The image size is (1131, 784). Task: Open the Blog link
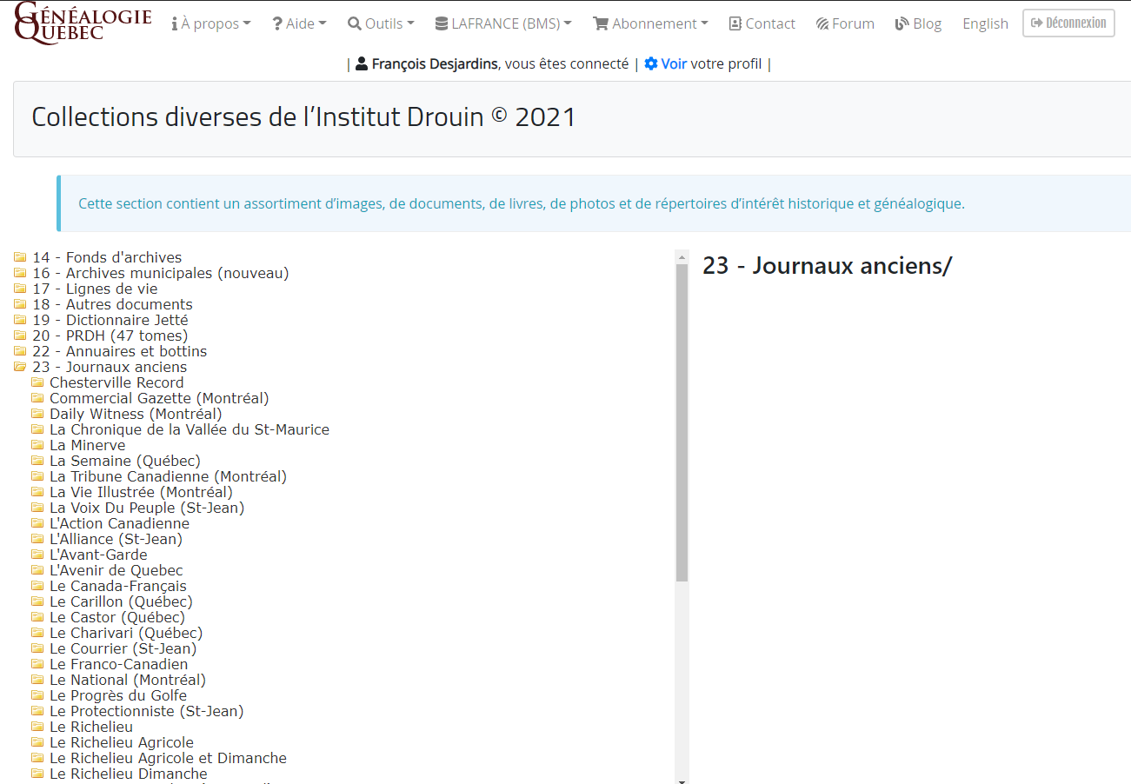[918, 23]
